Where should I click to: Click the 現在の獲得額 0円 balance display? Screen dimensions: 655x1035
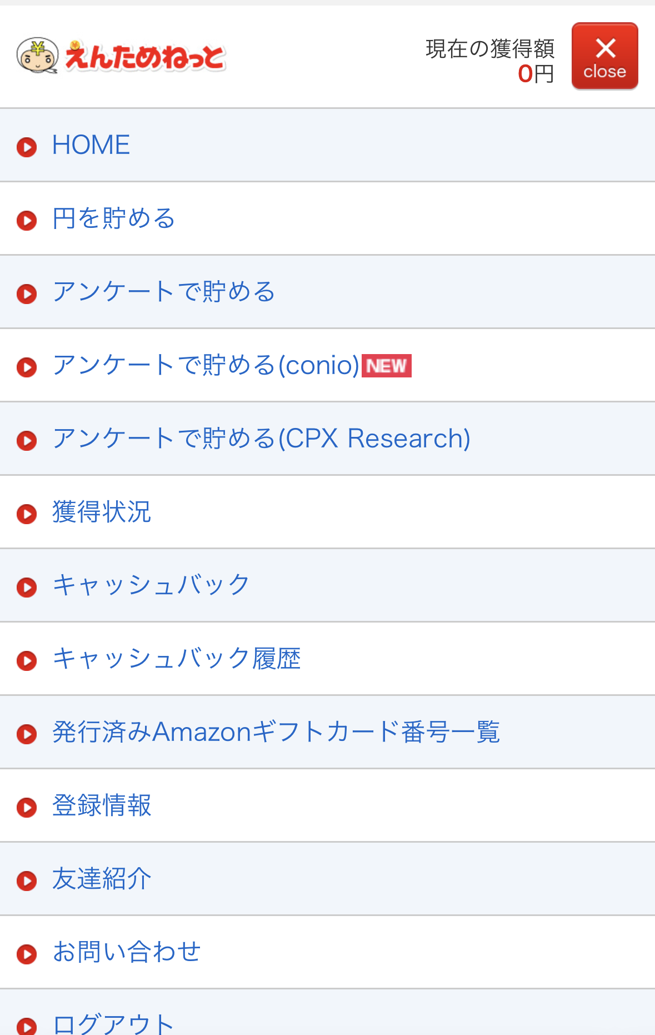point(490,61)
